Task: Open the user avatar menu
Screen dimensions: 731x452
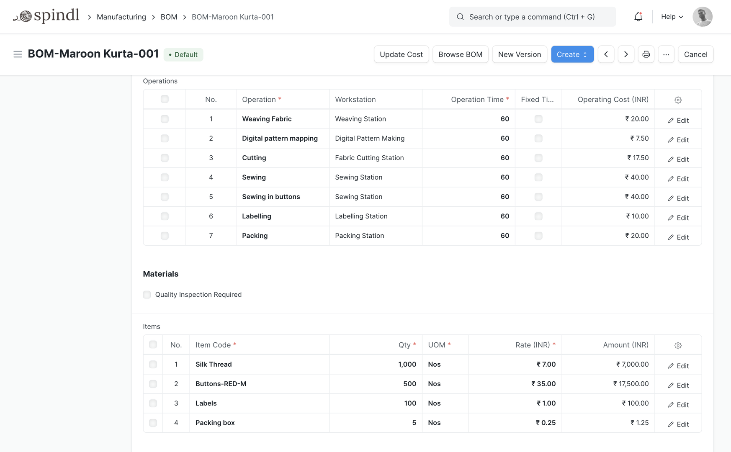Action: pyautogui.click(x=702, y=17)
